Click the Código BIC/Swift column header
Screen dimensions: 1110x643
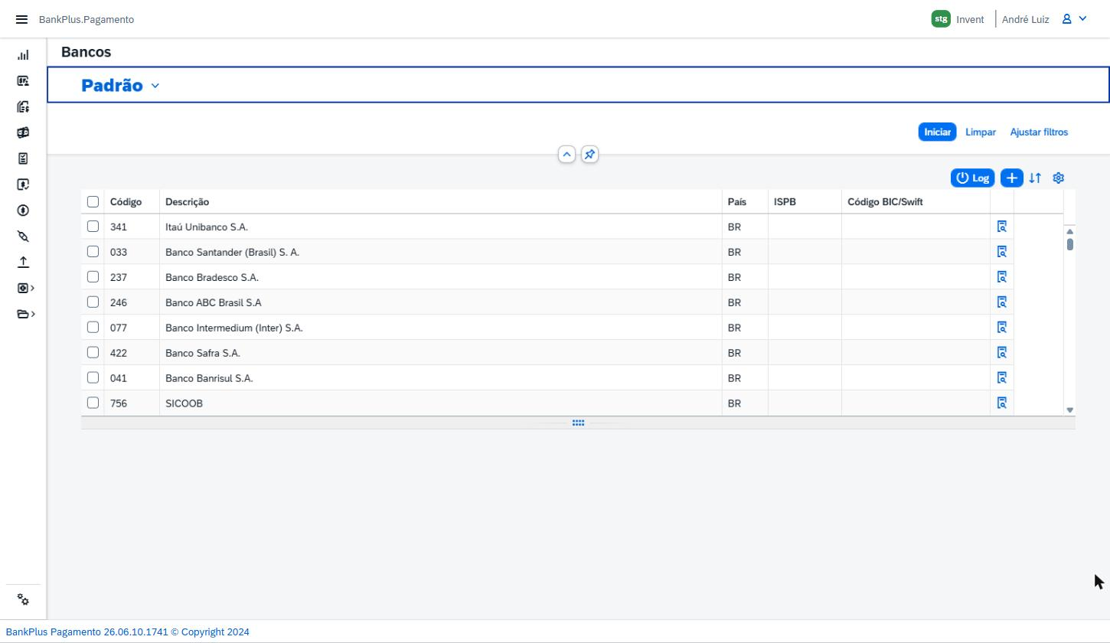[916, 202]
